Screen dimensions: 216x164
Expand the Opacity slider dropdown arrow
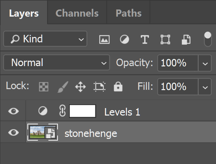(x=204, y=63)
